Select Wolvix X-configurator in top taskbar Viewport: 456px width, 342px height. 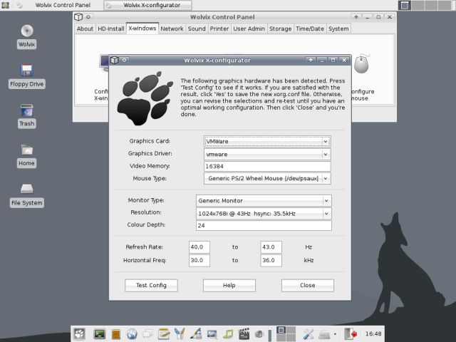click(x=147, y=5)
